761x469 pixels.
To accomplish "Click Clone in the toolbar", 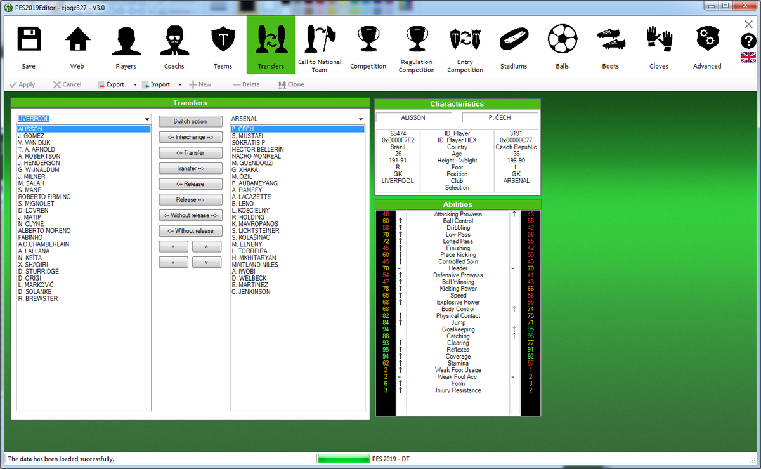I will point(290,84).
